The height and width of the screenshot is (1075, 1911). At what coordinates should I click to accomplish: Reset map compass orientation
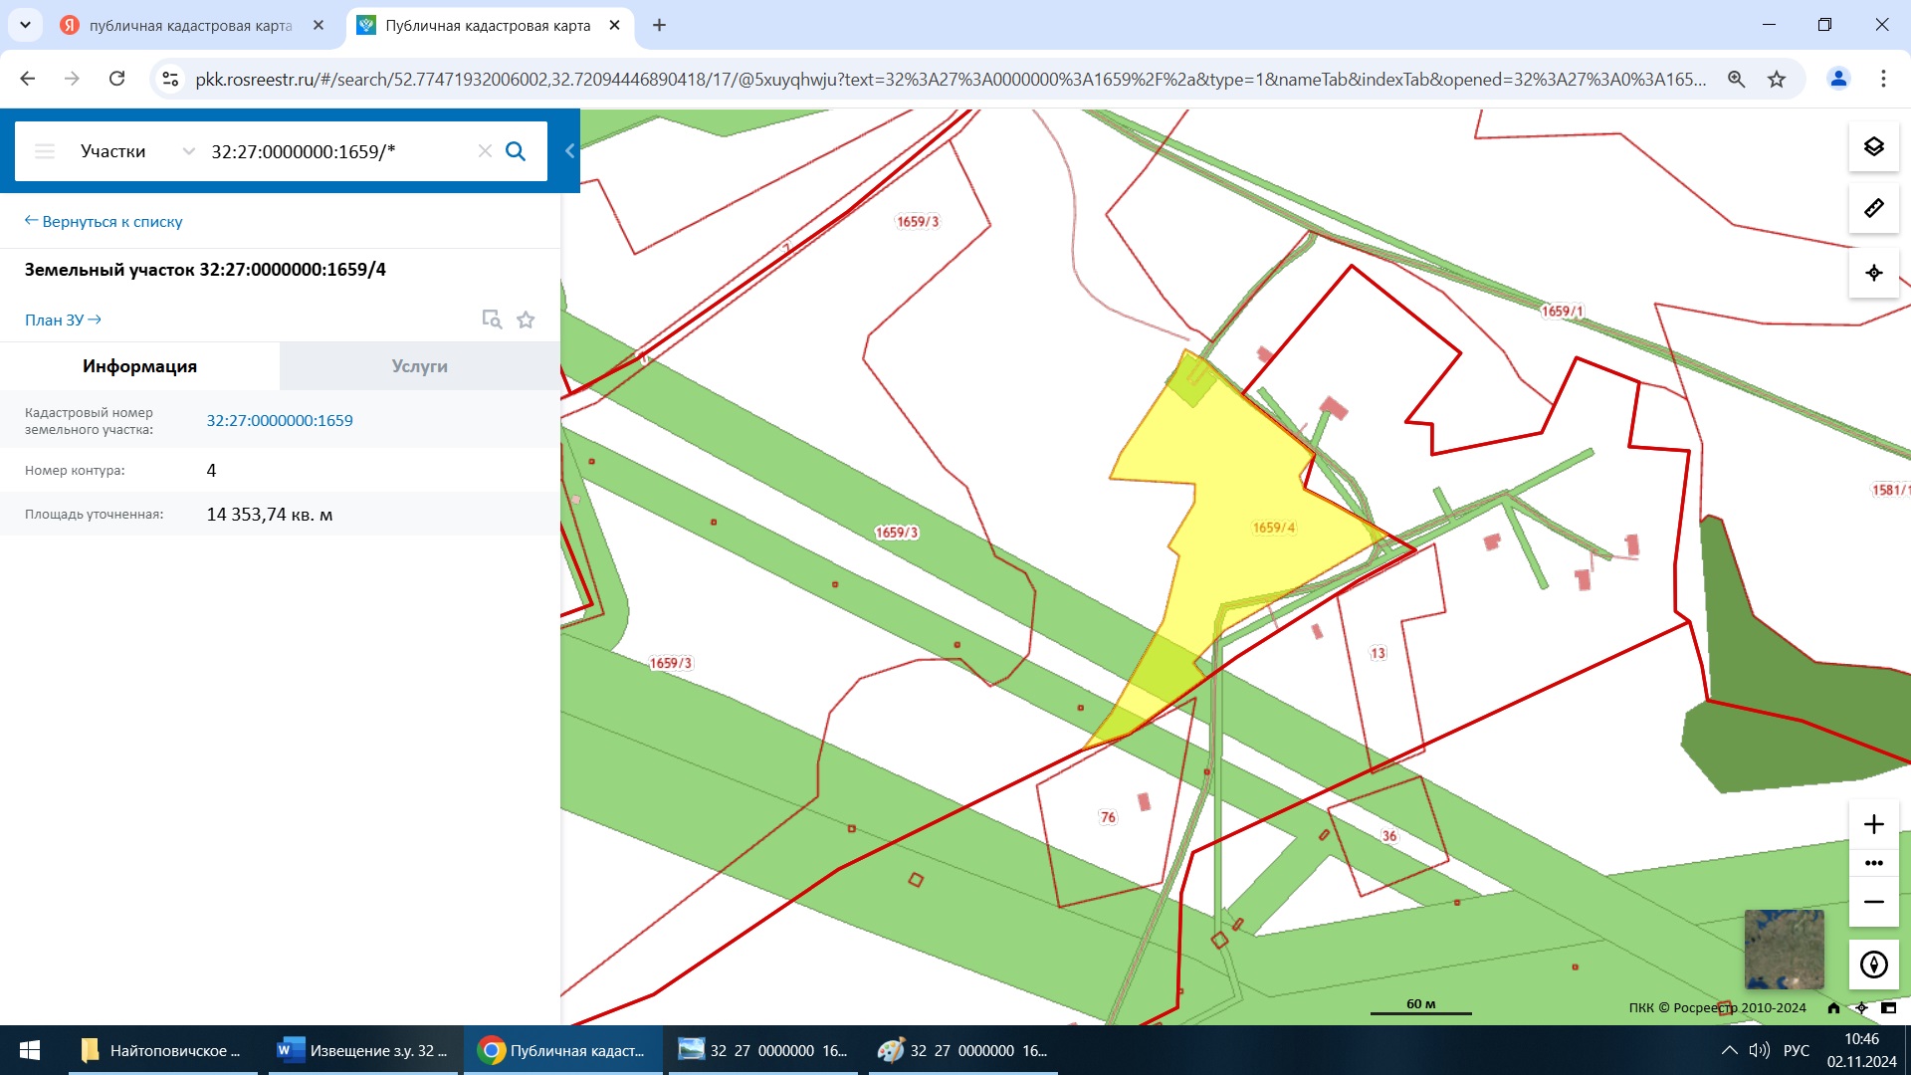point(1873,965)
